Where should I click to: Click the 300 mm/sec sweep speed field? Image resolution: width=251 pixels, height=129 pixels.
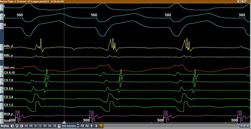(69, 126)
